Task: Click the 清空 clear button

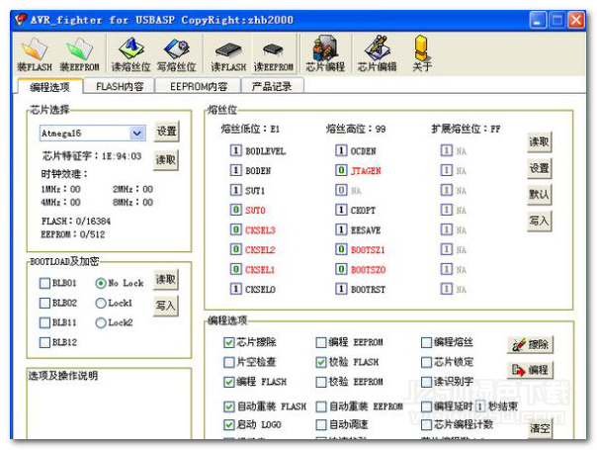Action: pyautogui.click(x=540, y=428)
